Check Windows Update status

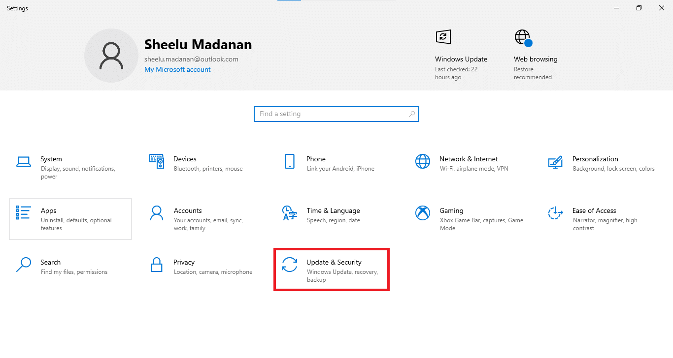pyautogui.click(x=461, y=54)
